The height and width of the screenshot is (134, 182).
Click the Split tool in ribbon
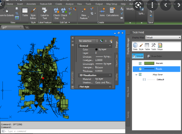click(141, 11)
